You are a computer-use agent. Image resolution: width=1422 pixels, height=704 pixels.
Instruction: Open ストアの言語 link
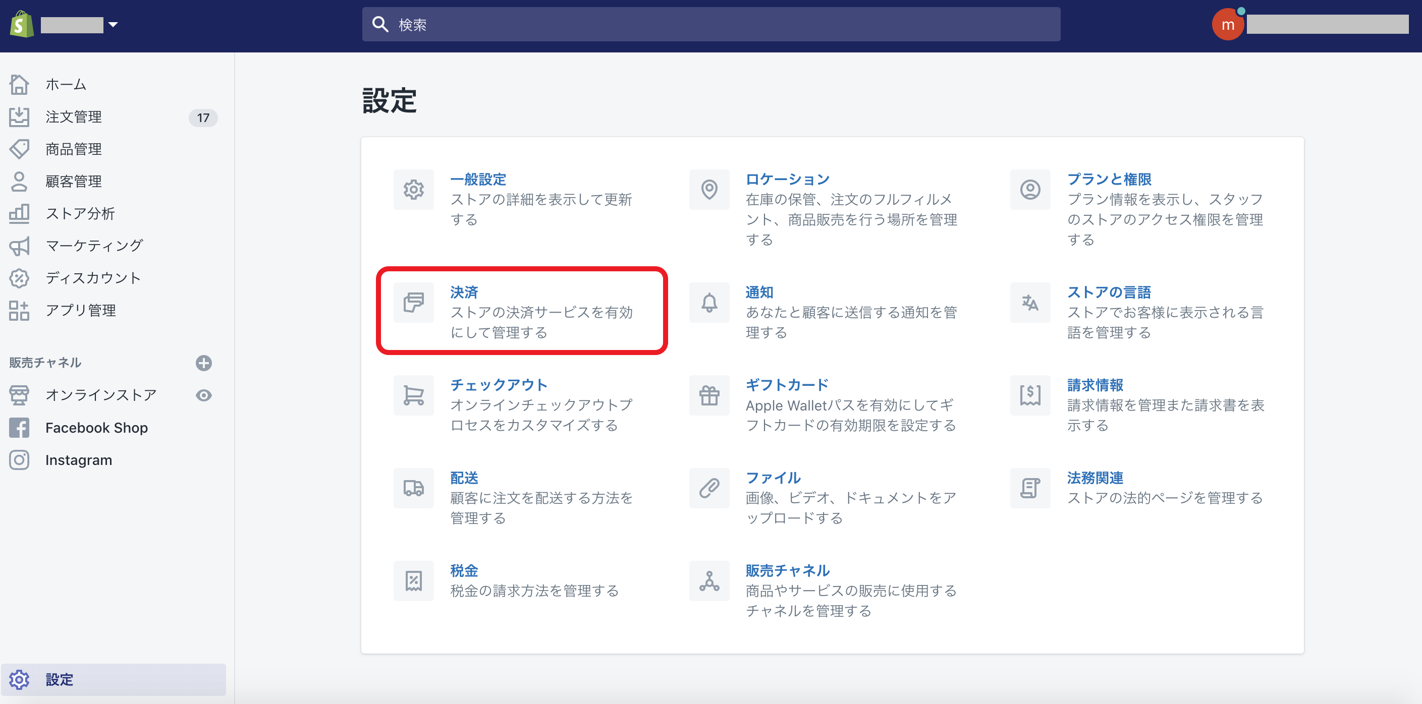tap(1109, 292)
